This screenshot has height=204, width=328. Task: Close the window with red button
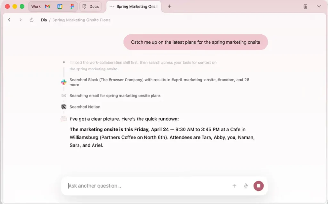point(8,6)
